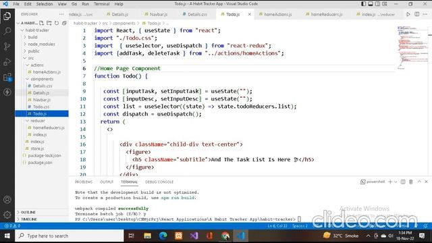The height and width of the screenshot is (243, 432).
Task: Open store.js in the Explorer tree
Action: point(37,148)
